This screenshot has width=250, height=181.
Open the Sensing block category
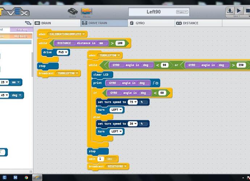[x=21, y=29]
